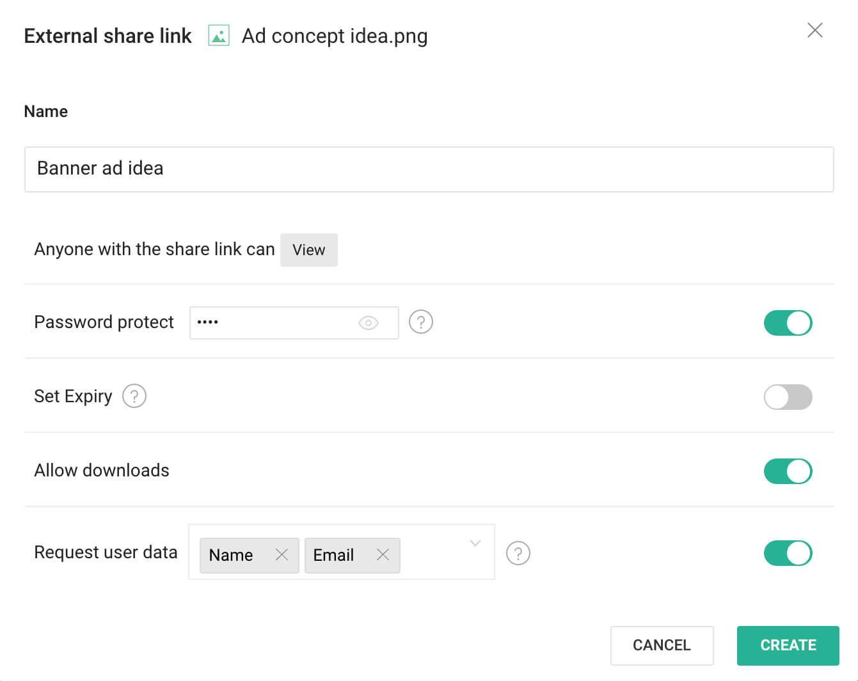
Task: Click the Name input with Banner ad idea
Action: click(x=429, y=169)
